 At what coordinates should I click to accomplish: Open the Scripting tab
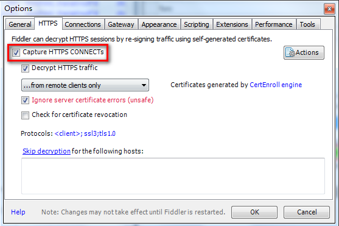(x=197, y=24)
